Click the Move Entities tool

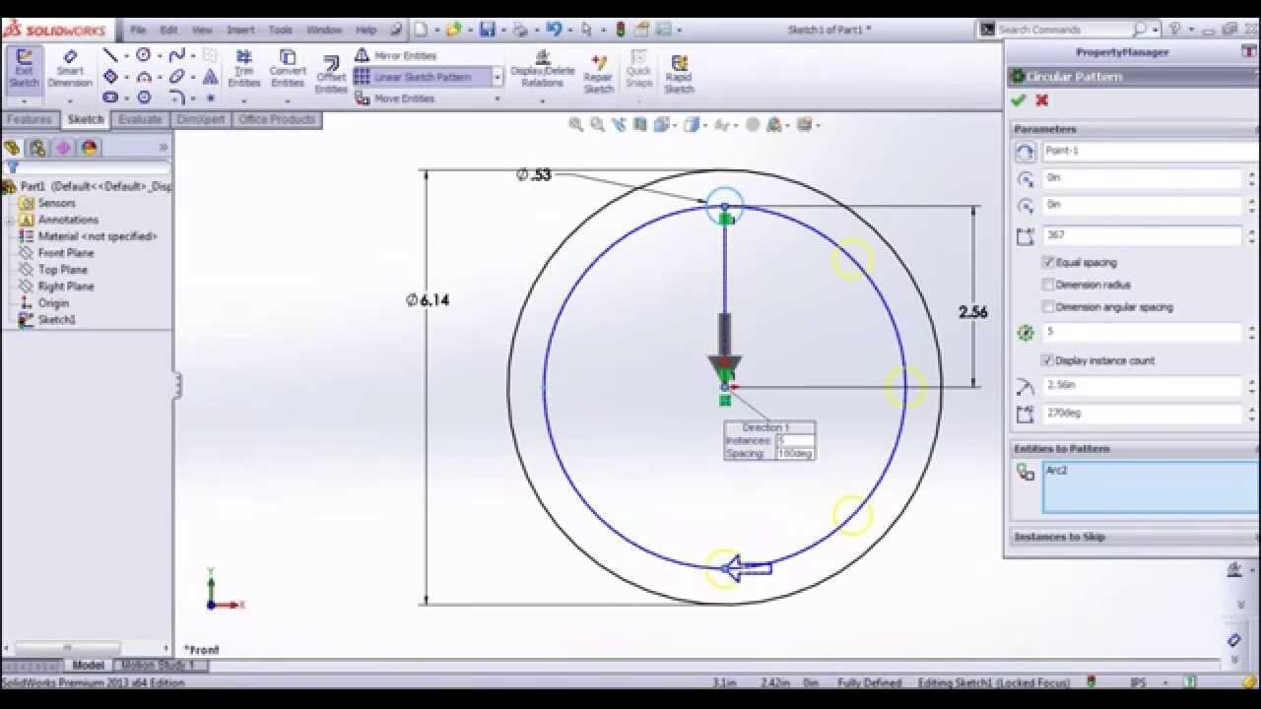coord(396,98)
